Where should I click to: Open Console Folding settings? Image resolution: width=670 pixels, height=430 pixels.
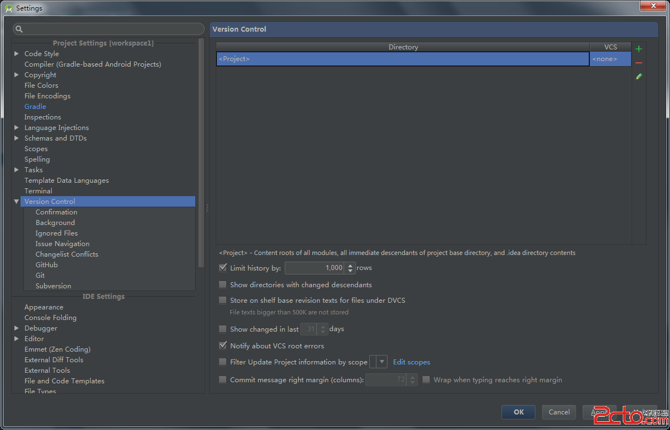[x=51, y=318]
